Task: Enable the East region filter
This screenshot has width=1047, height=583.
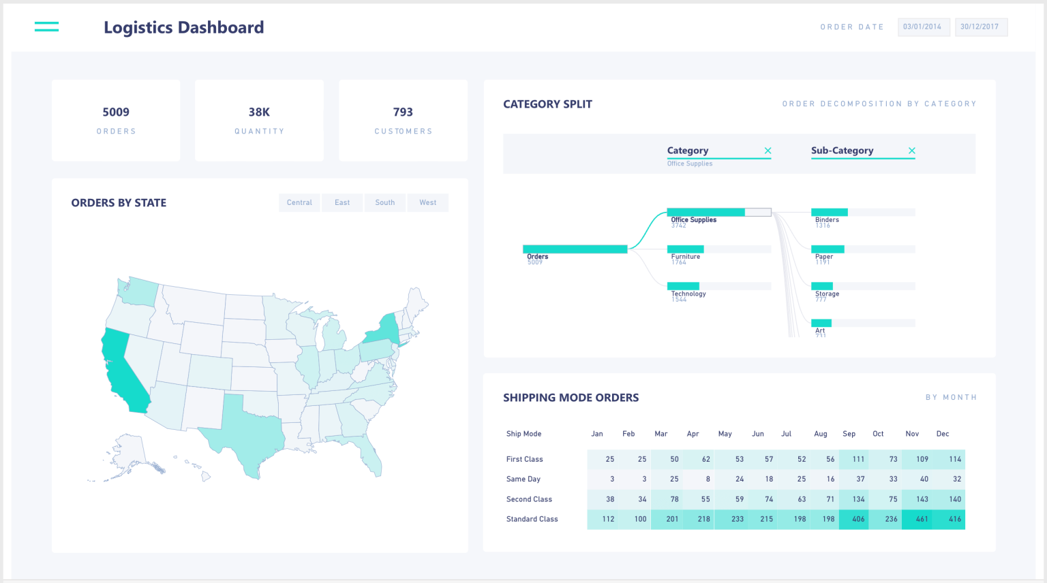Action: (x=342, y=202)
